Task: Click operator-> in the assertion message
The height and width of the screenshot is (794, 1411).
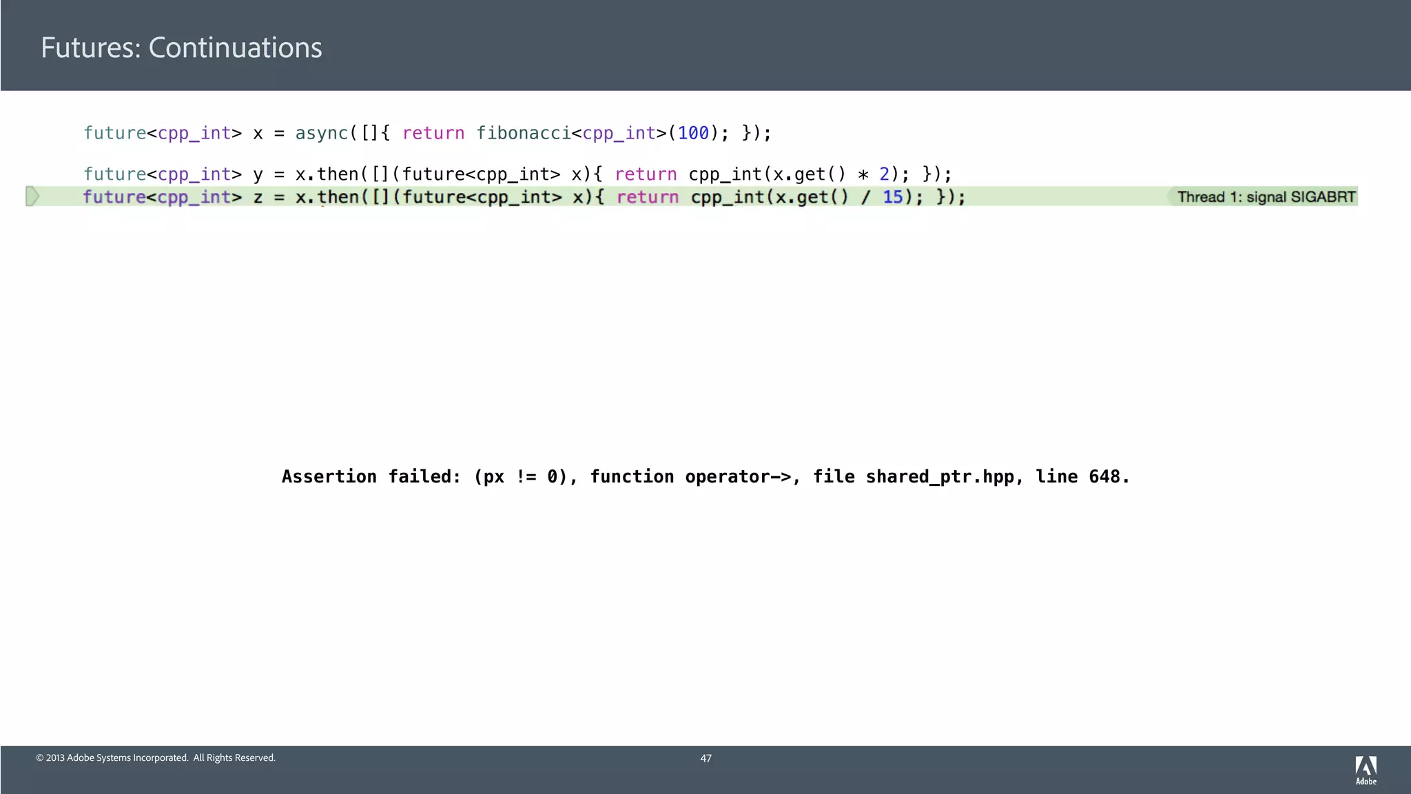Action: point(737,476)
